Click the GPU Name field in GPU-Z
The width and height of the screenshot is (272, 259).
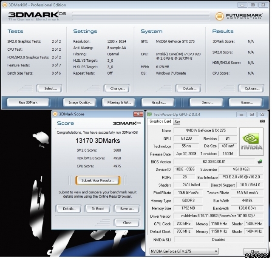(x=205, y=130)
